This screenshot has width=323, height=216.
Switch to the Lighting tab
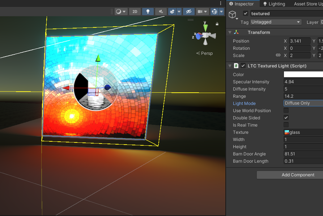point(274,4)
